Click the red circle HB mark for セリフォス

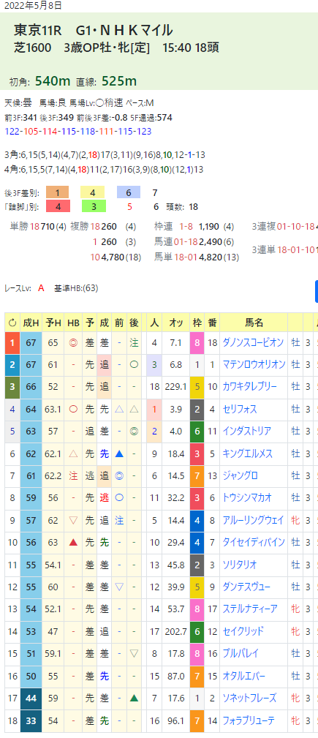[73, 410]
